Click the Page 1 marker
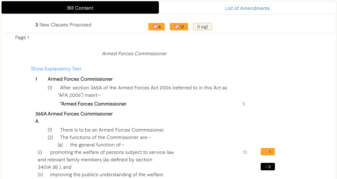This screenshot has height=179, width=337. (22, 38)
